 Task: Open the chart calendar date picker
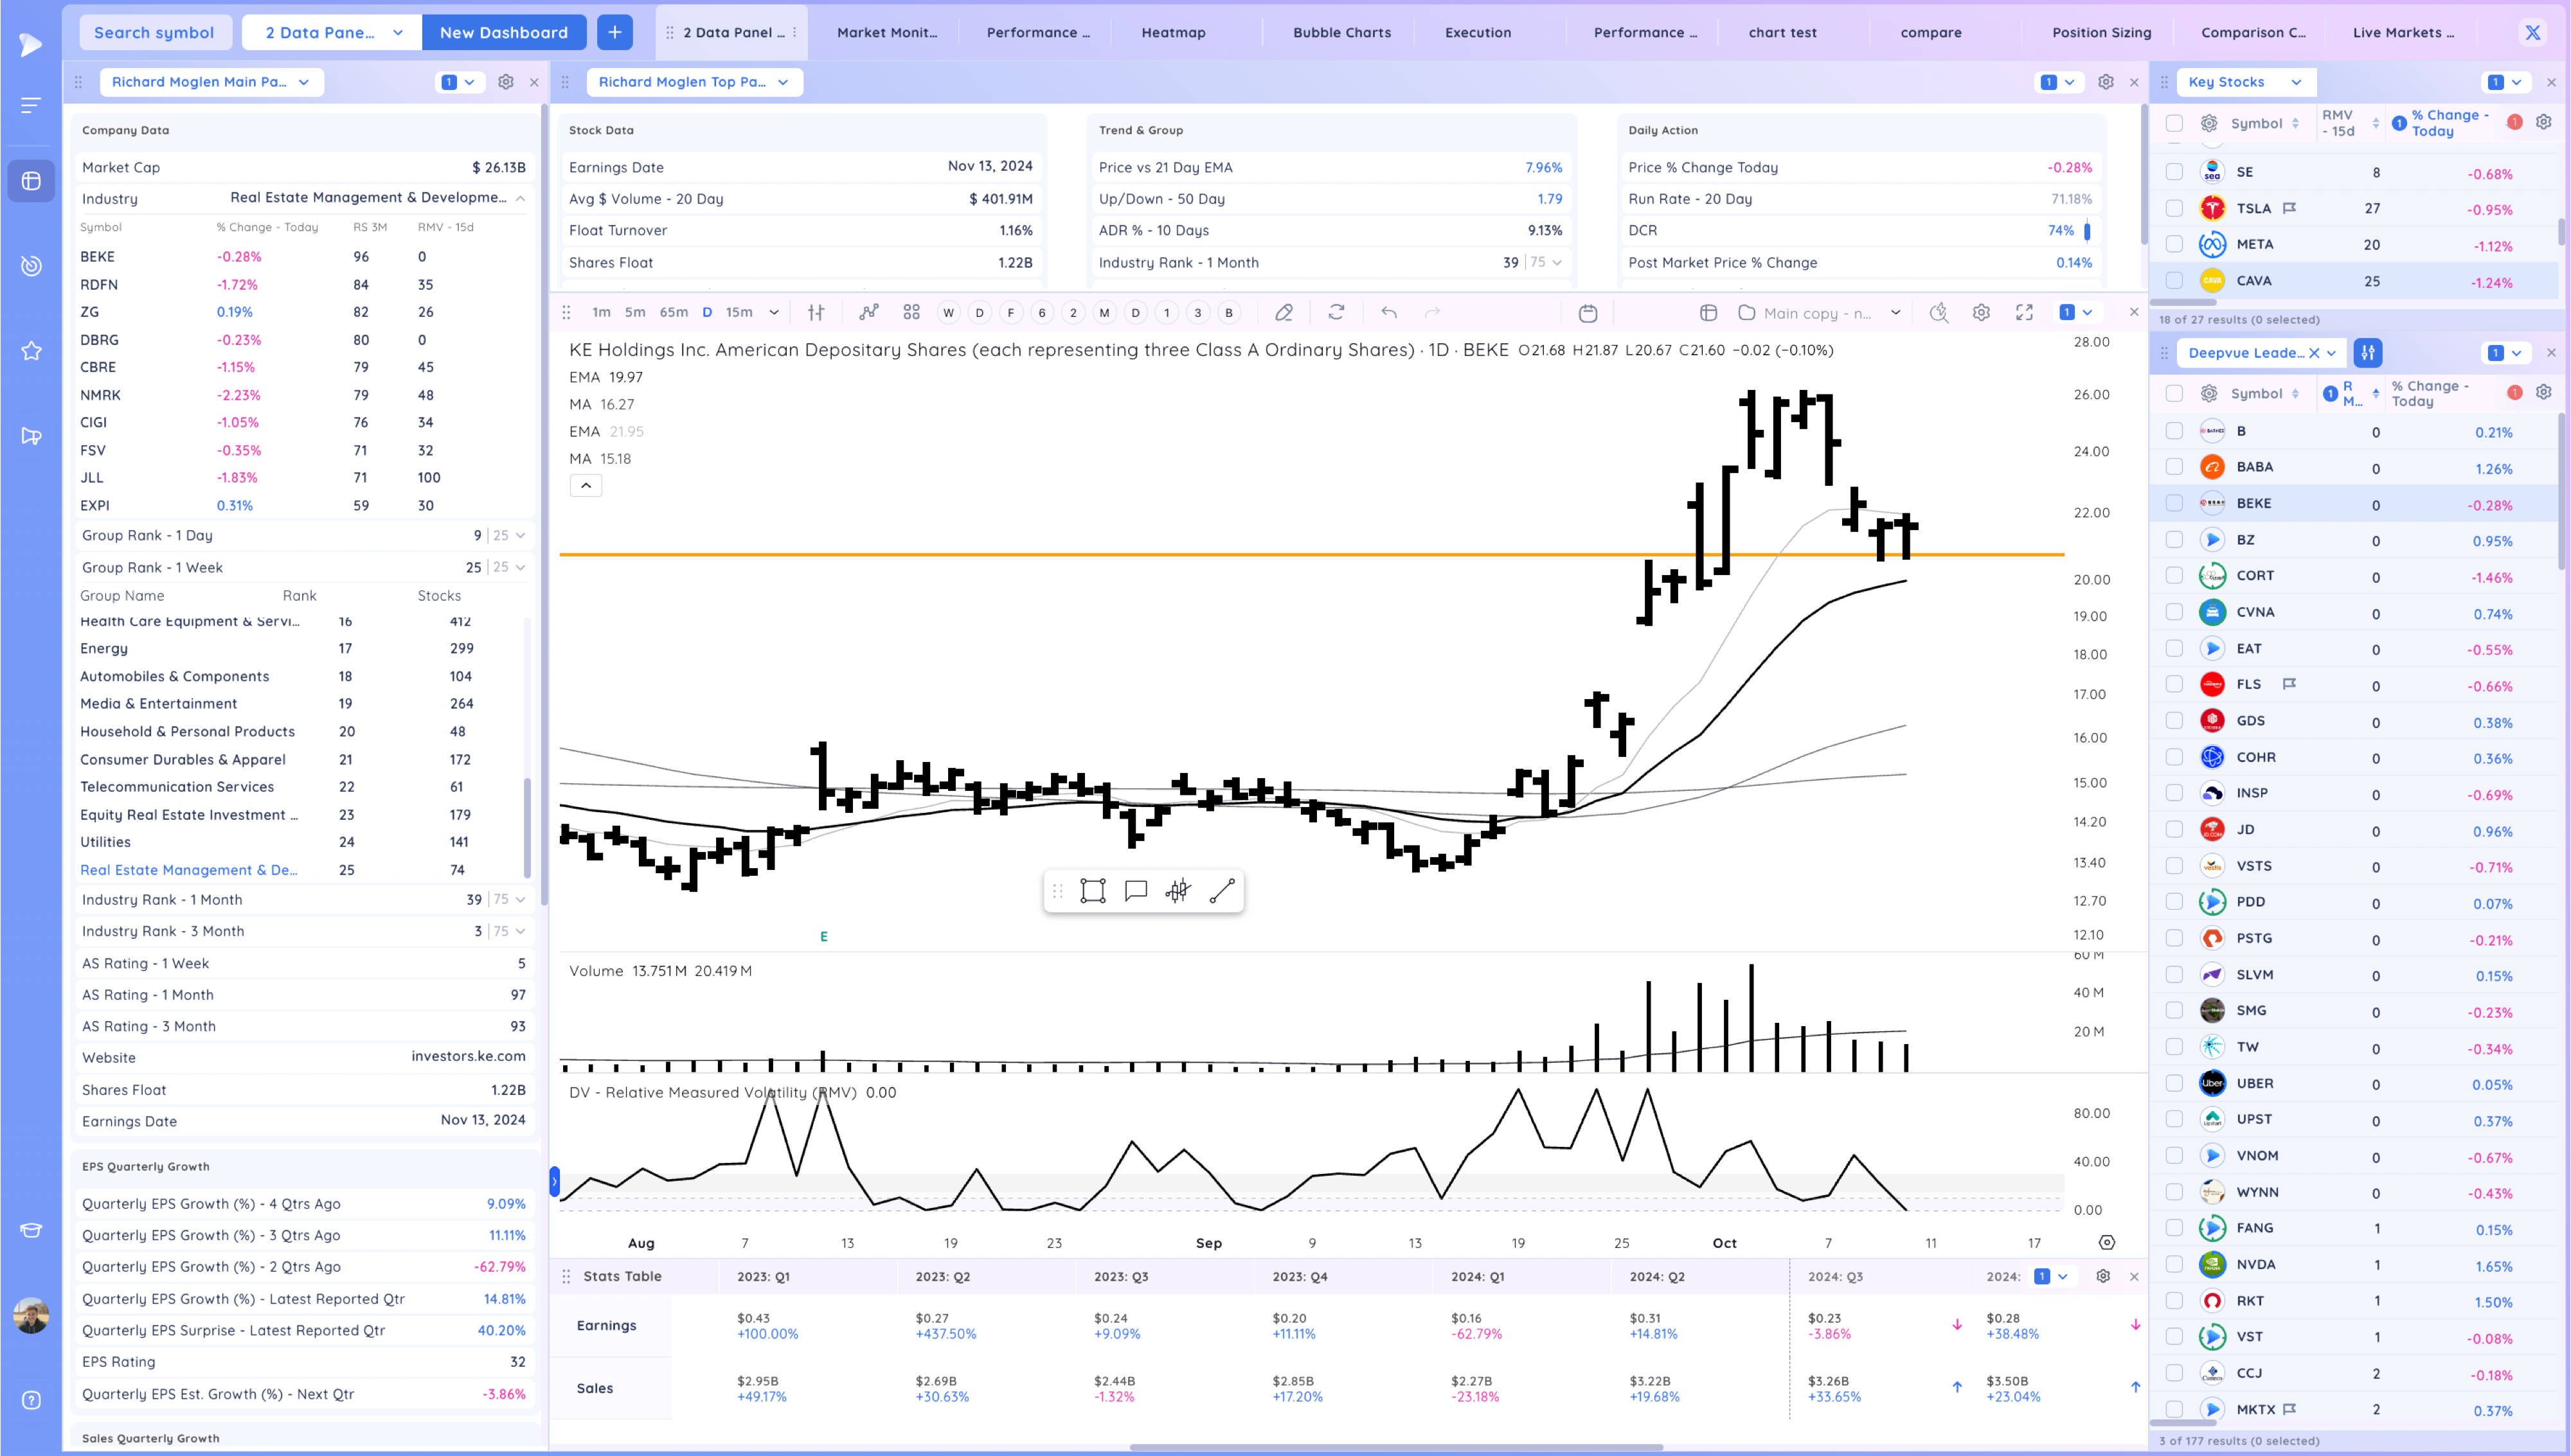tap(1587, 313)
